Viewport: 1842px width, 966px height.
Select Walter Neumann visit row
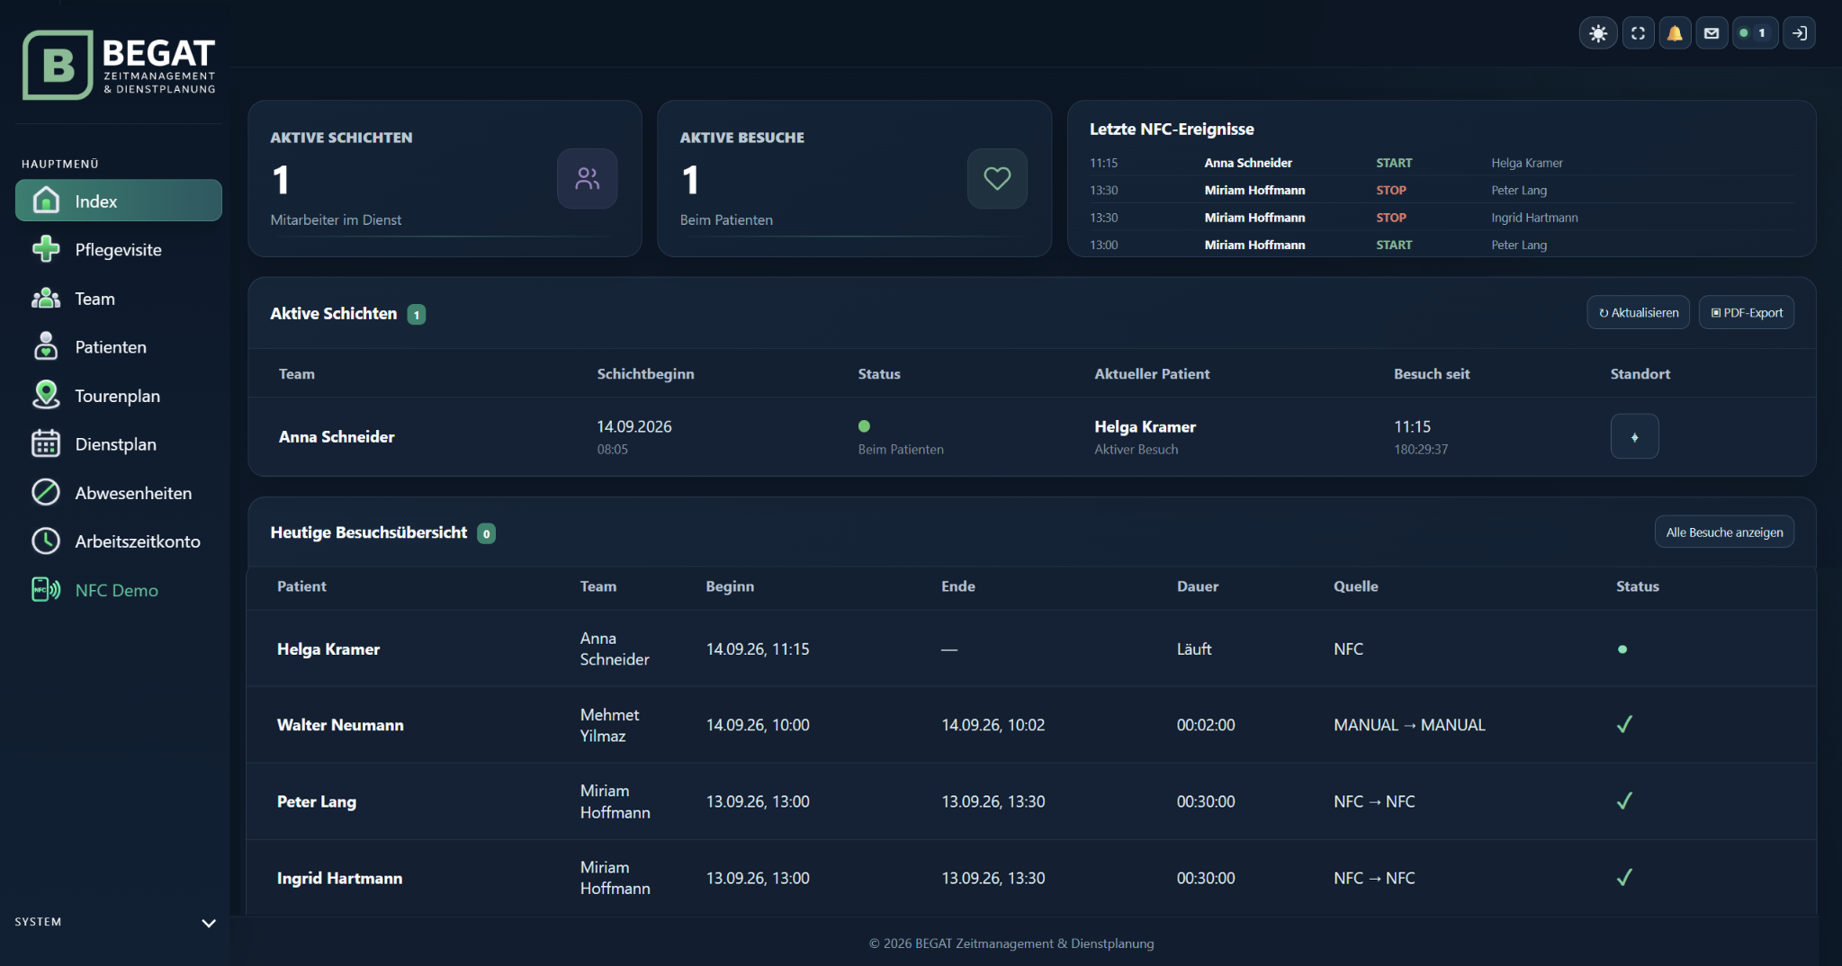[1031, 725]
